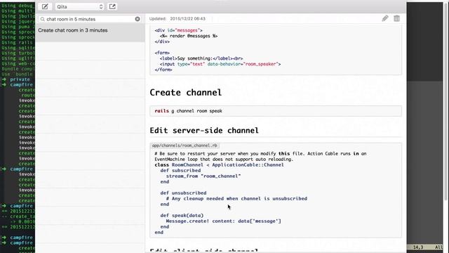Click the 'class RoomChannel < ApplicationCable::Channel' line

point(219,165)
